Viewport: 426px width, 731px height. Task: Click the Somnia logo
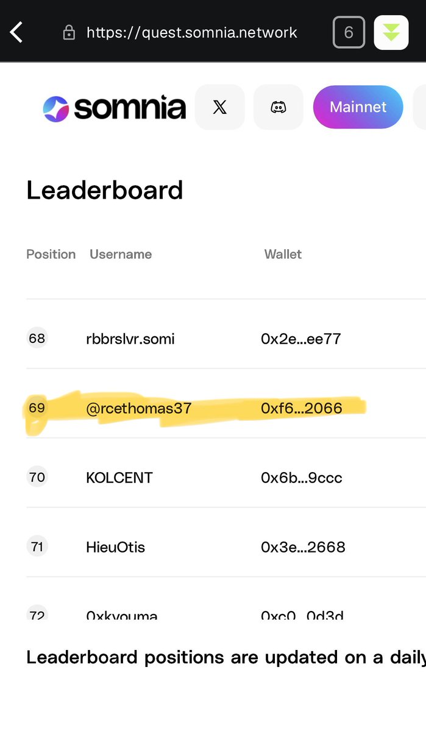pyautogui.click(x=114, y=108)
